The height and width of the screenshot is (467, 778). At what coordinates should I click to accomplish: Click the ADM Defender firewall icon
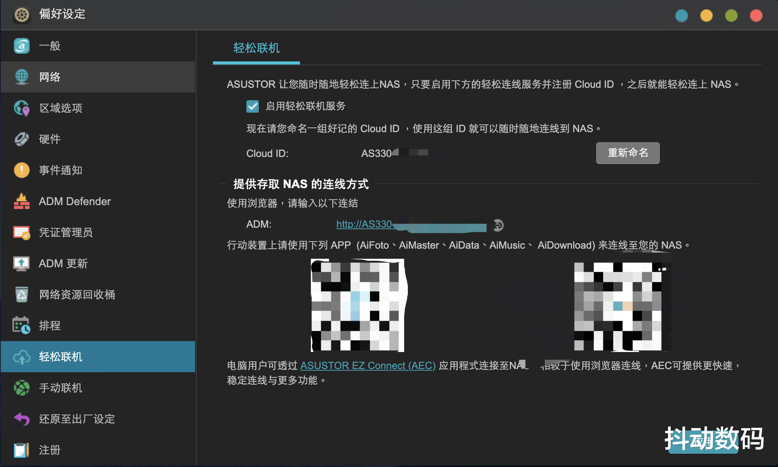click(22, 201)
